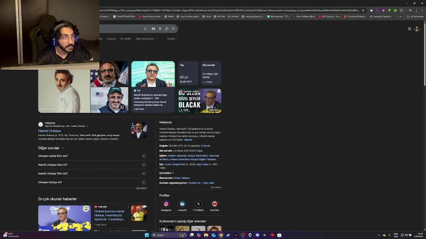Open the 'Hamdi Ulukaya' Wikipedia link
Image resolution: width=426 pixels, height=239 pixels.
click(50, 131)
